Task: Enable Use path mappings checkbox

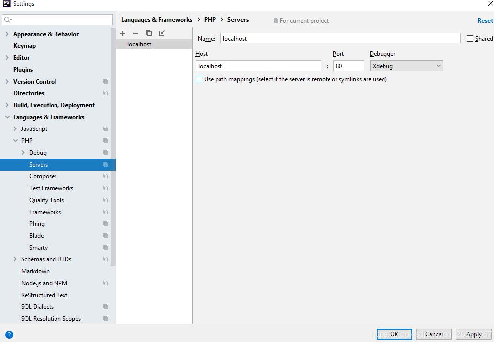Action: point(199,79)
